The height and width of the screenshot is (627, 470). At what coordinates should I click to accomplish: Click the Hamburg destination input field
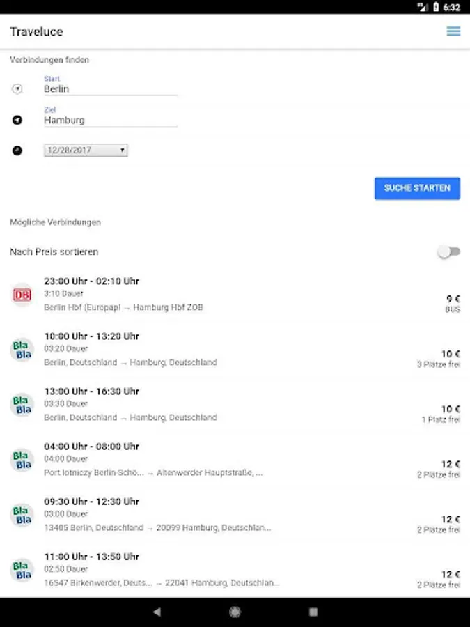[x=110, y=120]
